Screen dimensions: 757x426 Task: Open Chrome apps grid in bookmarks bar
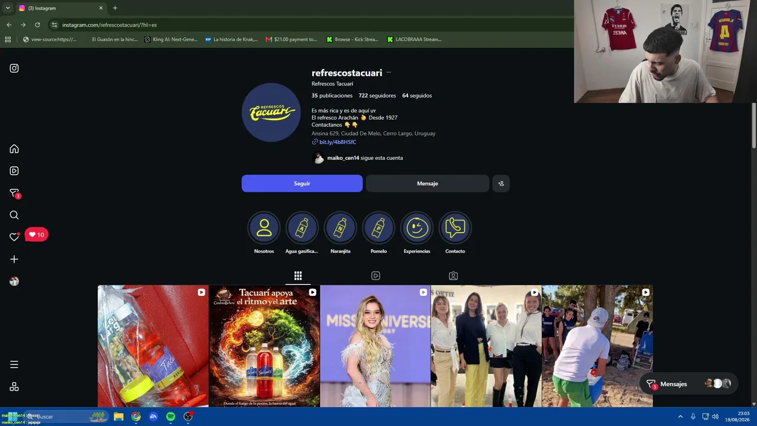click(8, 40)
